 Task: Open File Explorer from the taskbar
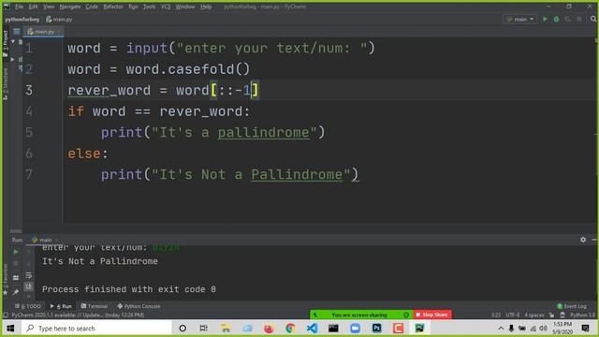point(226,329)
